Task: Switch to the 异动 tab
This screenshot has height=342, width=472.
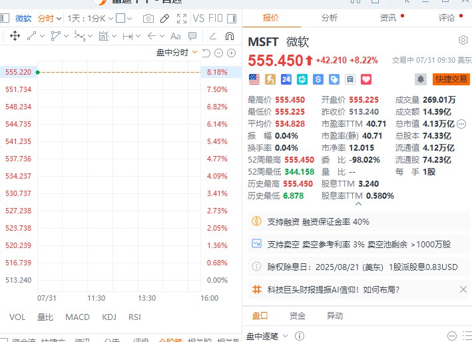Action: tap(335, 316)
